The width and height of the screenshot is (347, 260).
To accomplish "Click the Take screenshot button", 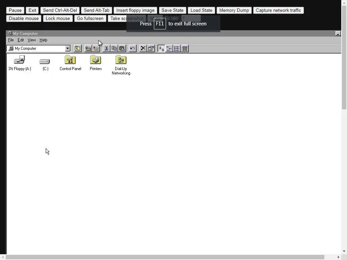I will 127,19.
